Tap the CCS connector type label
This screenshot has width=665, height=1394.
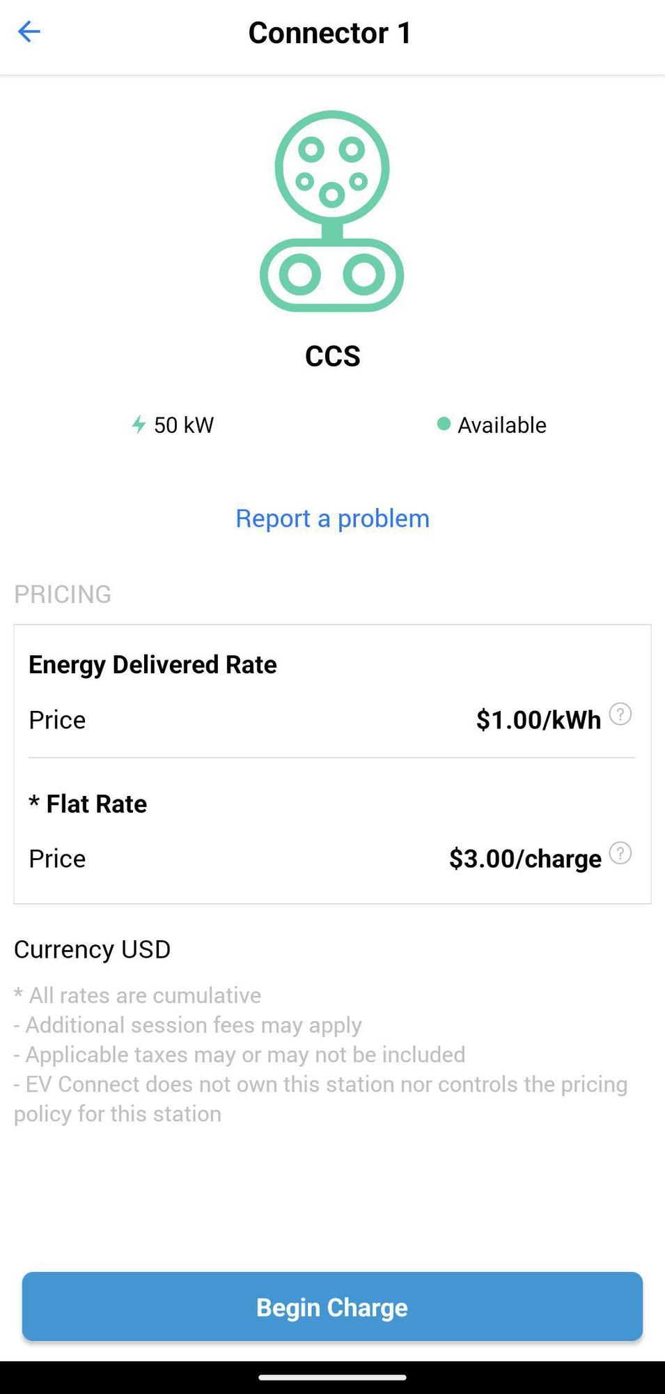click(332, 356)
